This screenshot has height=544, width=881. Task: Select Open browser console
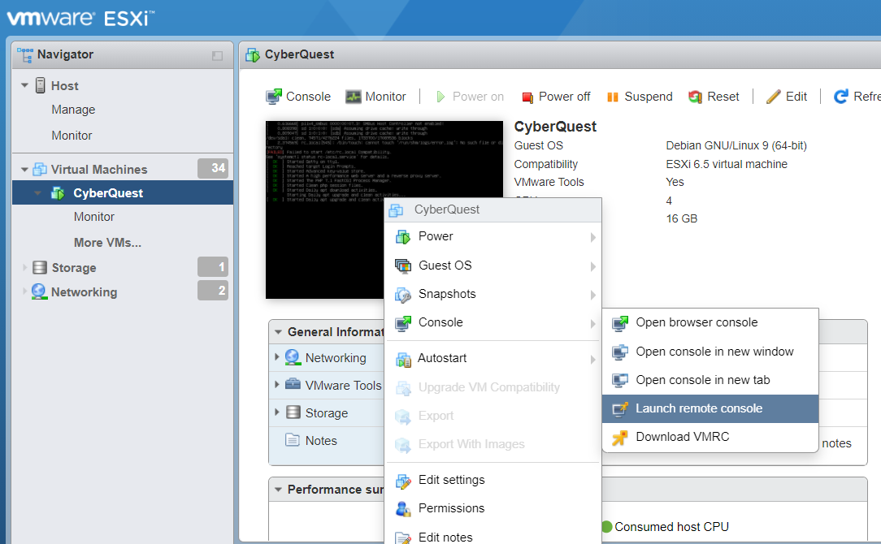[710, 323]
